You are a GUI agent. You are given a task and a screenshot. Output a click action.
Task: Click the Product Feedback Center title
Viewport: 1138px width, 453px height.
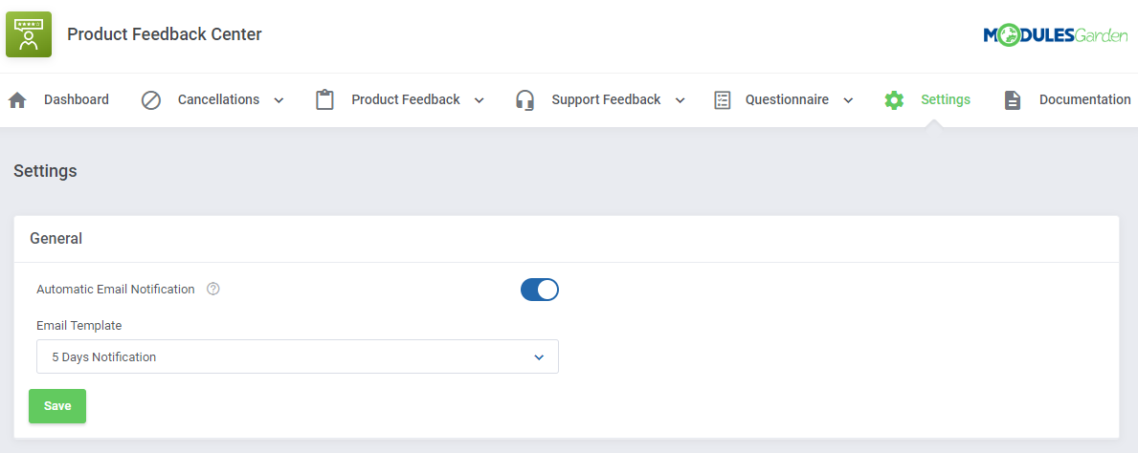(165, 34)
